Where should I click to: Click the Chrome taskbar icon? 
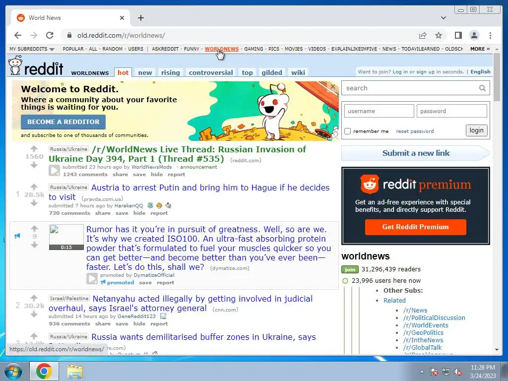point(44,371)
